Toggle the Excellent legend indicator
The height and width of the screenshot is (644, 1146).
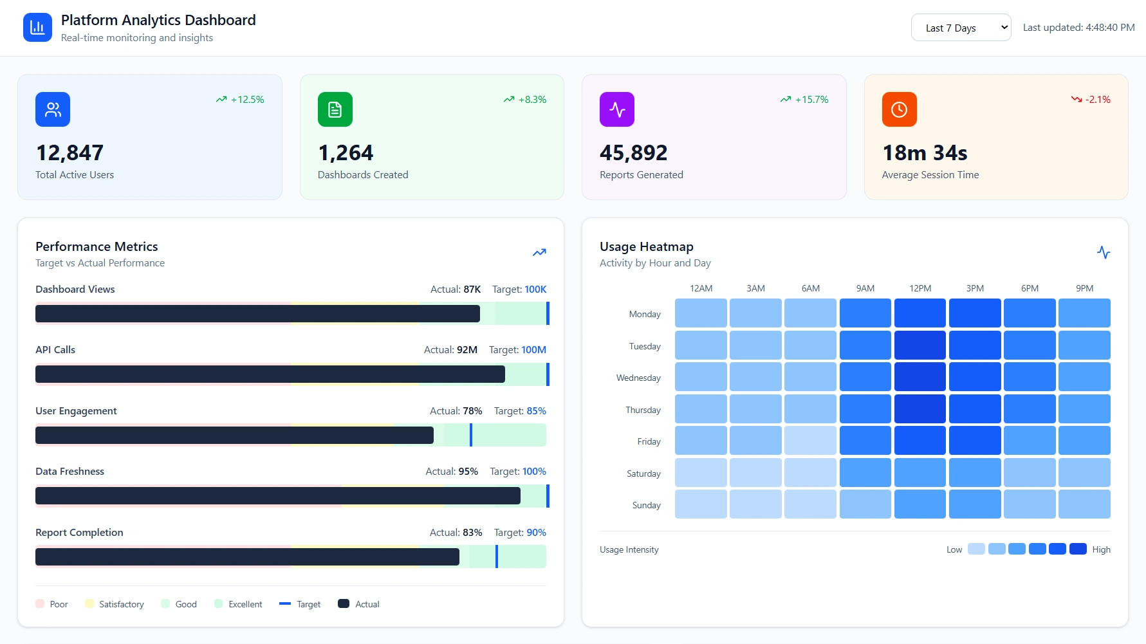tap(237, 604)
